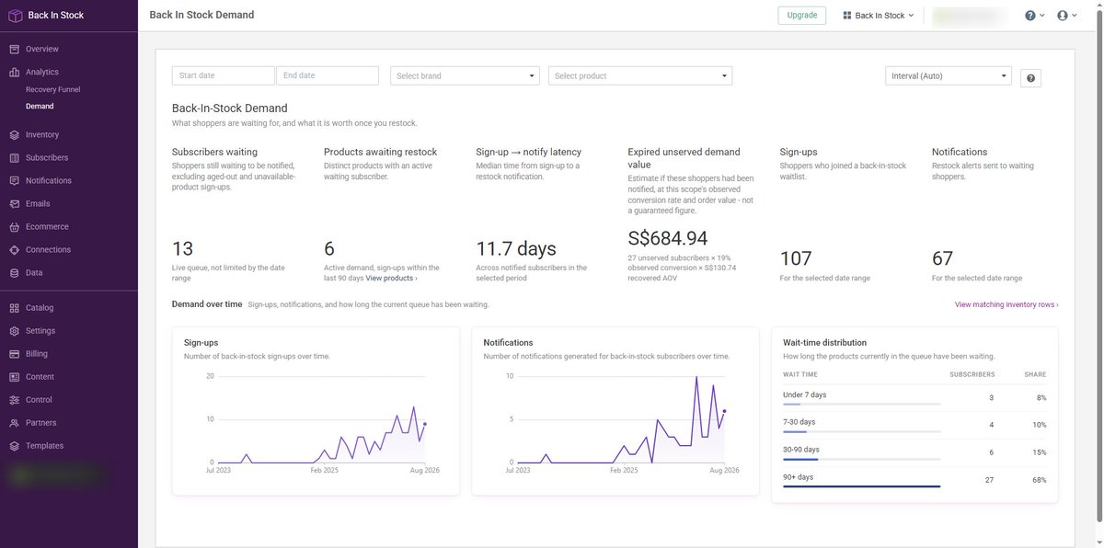This screenshot has height=548, width=1104.
Task: Click the Wait-time distribution heading
Action: (x=825, y=343)
